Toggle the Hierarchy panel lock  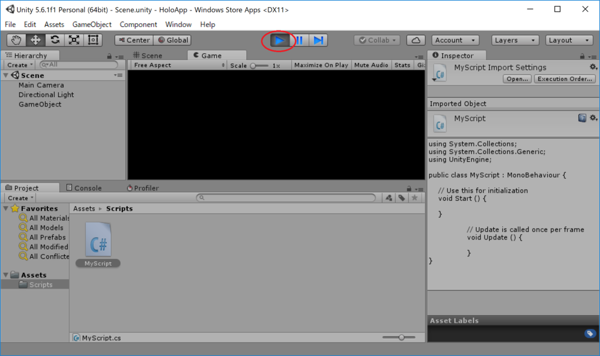pos(110,56)
